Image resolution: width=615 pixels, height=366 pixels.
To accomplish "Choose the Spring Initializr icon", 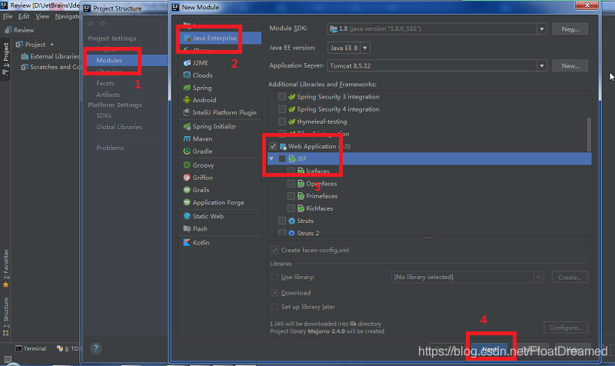I will (187, 126).
